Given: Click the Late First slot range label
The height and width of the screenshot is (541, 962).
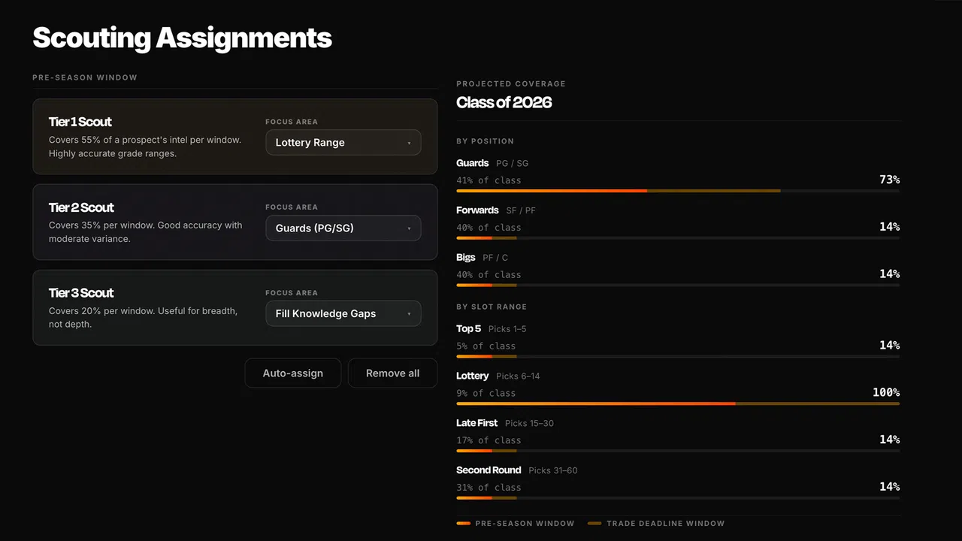Looking at the screenshot, I should 477,423.
